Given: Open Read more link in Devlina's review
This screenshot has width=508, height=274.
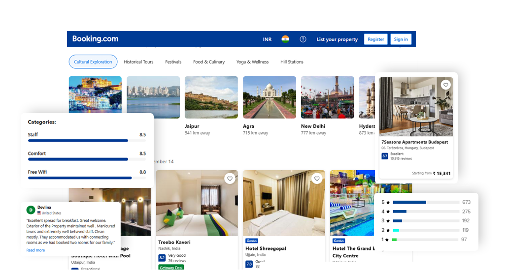Looking at the screenshot, I should point(35,250).
